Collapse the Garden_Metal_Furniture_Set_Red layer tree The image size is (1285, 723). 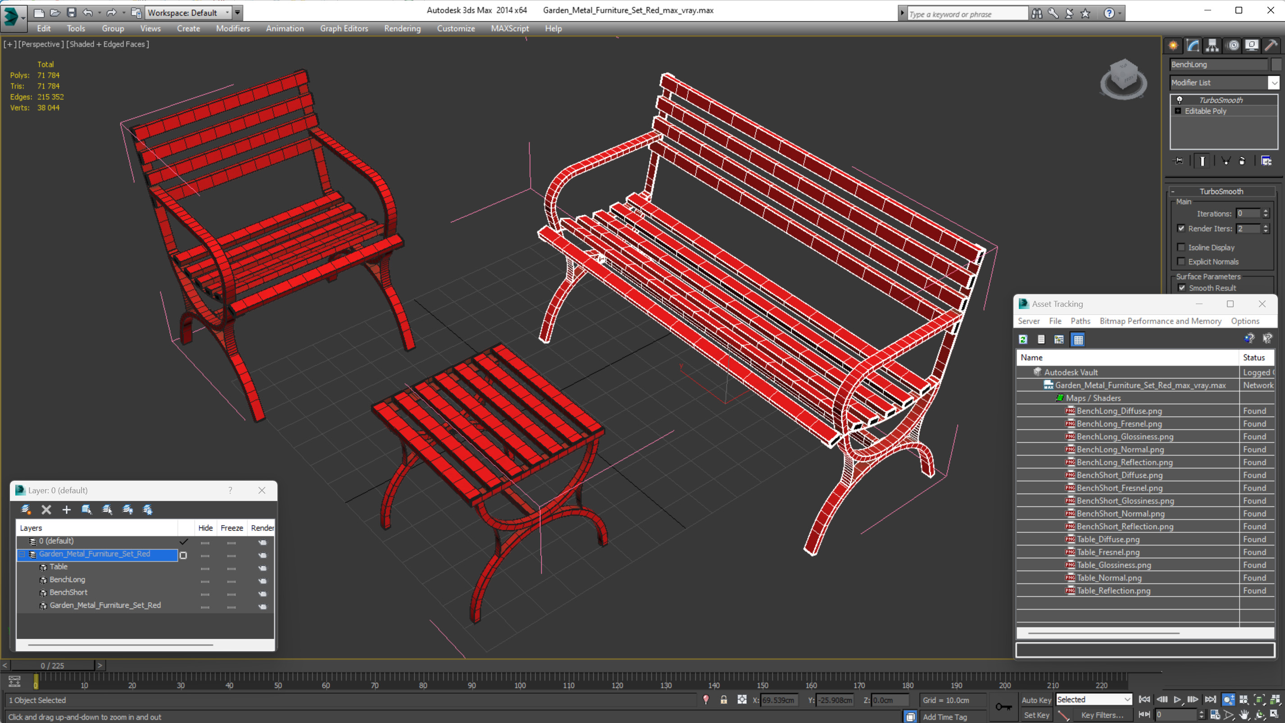pyautogui.click(x=22, y=554)
